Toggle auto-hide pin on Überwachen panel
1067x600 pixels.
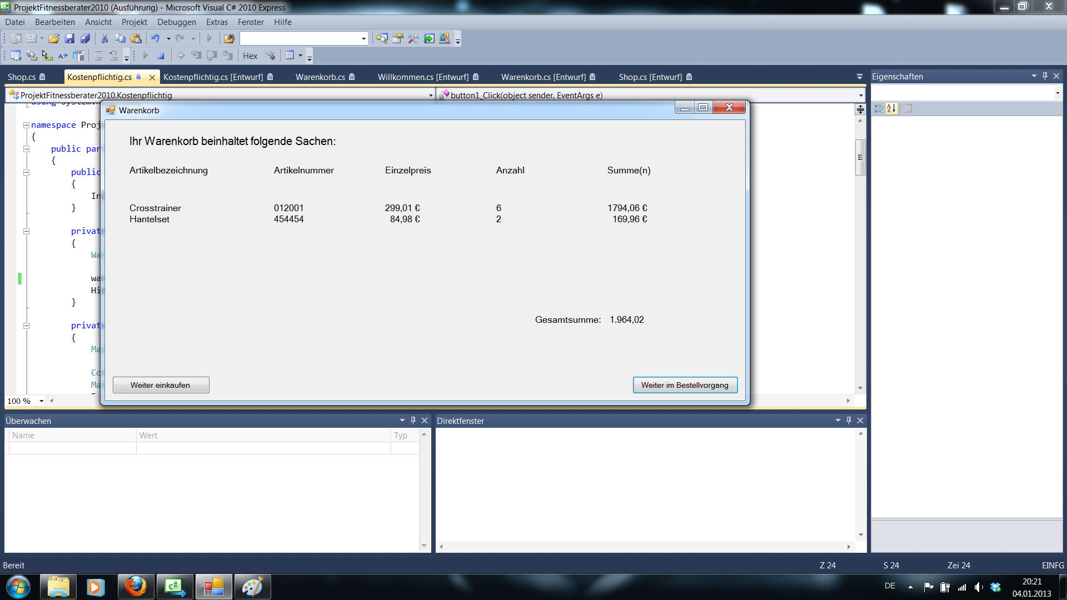(413, 421)
